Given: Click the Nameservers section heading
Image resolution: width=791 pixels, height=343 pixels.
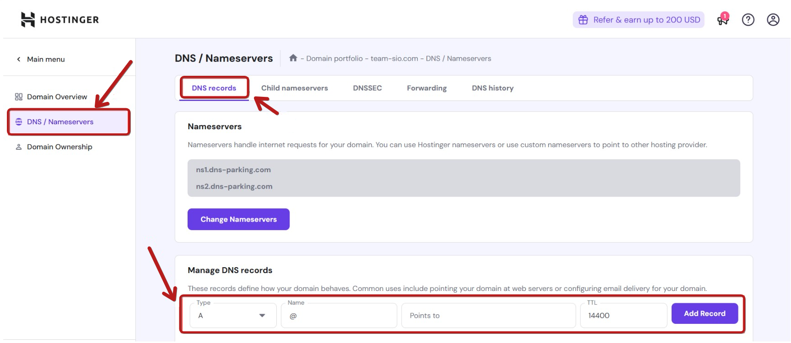Looking at the screenshot, I should tap(215, 127).
